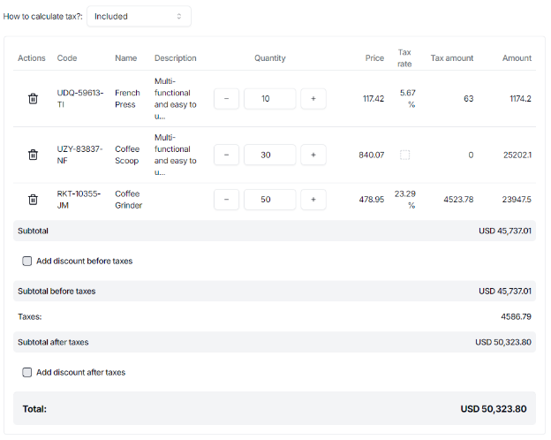Decrease French Press quantity with minus button
551x440 pixels.
tap(226, 99)
